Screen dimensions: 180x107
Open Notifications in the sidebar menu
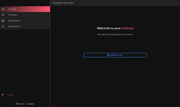[25, 26]
